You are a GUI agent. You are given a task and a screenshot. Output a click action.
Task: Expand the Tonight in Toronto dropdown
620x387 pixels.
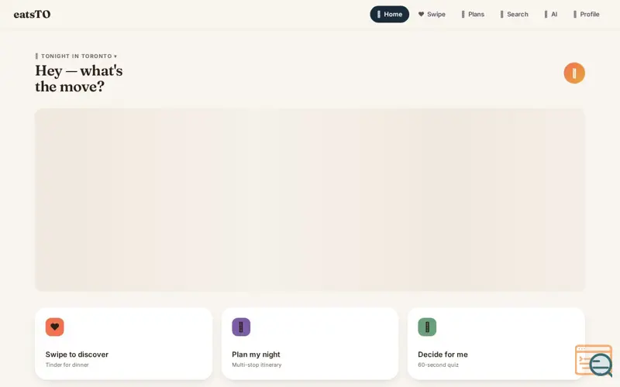[76, 56]
